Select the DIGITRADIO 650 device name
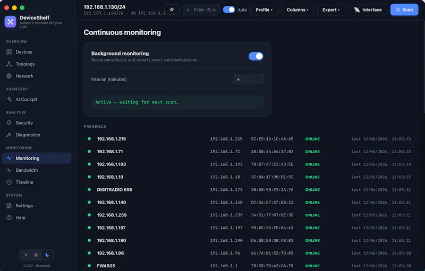This screenshot has width=425, height=271. (x=115, y=189)
